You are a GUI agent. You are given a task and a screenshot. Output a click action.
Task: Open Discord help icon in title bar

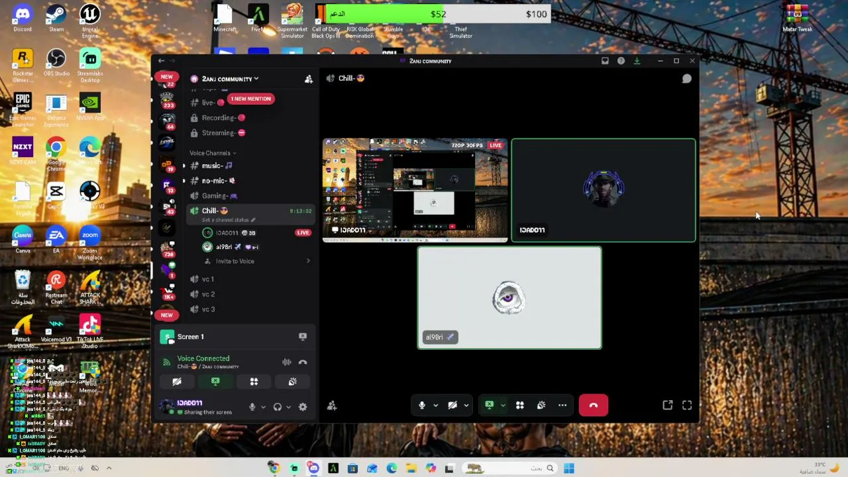(x=621, y=61)
